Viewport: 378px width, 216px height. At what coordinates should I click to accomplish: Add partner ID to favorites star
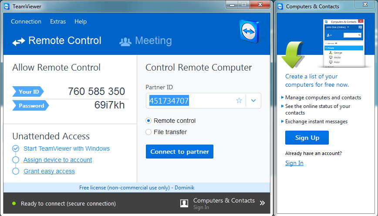(239, 100)
